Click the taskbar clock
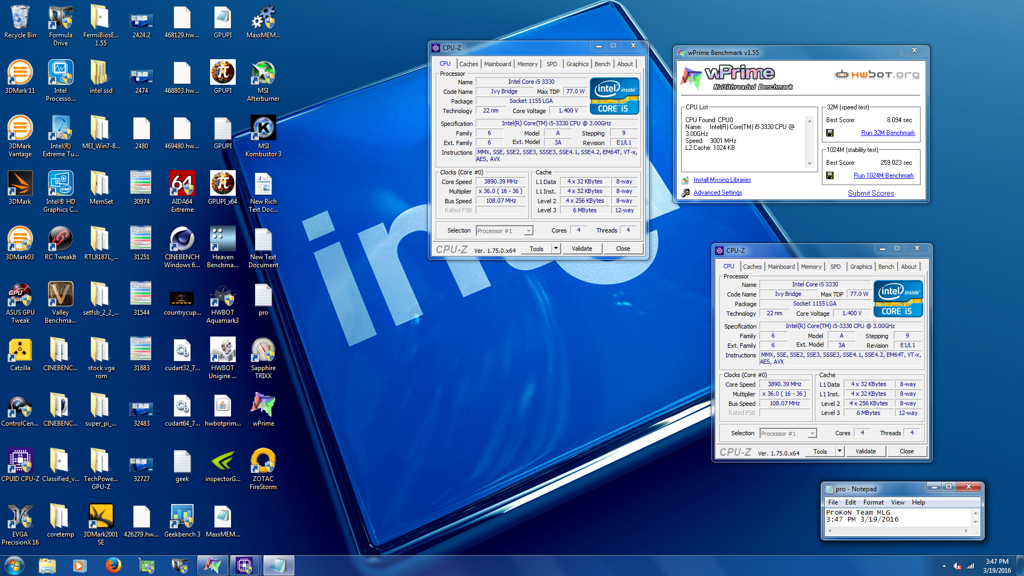Viewport: 1024px width, 576px height. tap(997, 566)
